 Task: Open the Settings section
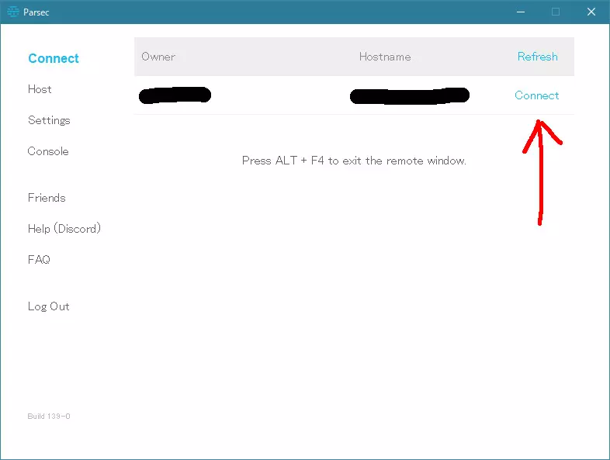coord(49,120)
